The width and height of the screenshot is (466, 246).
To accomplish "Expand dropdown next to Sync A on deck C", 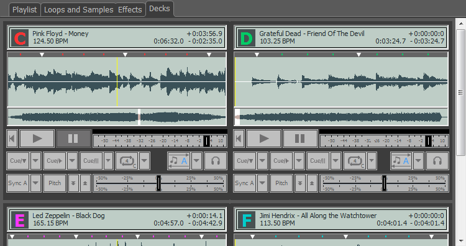I will (35, 183).
